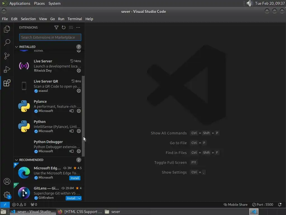Filter extensions with the funnel icon

coord(56,27)
